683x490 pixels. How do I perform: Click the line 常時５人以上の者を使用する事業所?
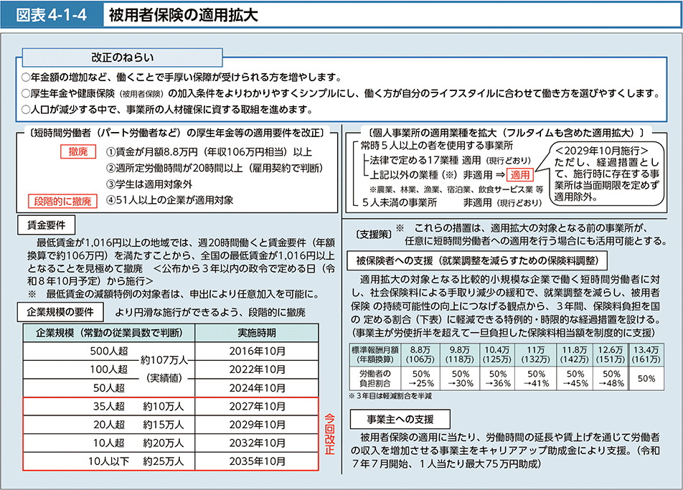[436, 146]
